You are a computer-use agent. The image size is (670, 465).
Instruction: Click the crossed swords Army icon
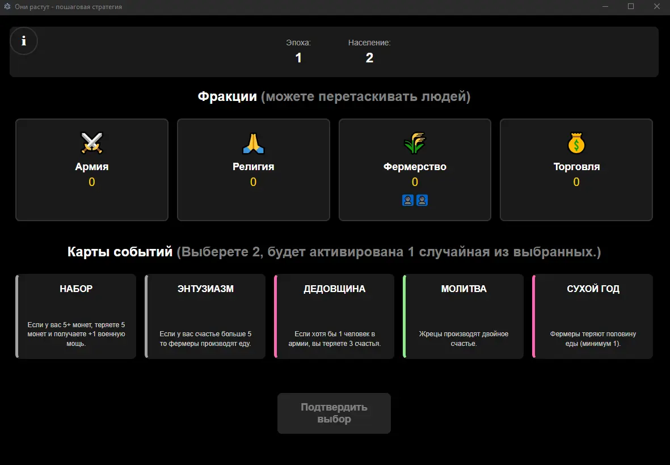coord(91,143)
